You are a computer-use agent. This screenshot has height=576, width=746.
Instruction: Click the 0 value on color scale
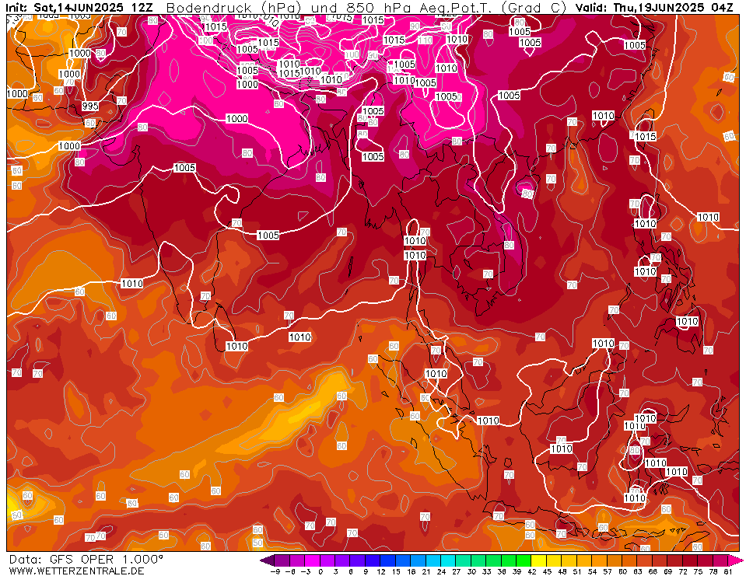(x=320, y=571)
